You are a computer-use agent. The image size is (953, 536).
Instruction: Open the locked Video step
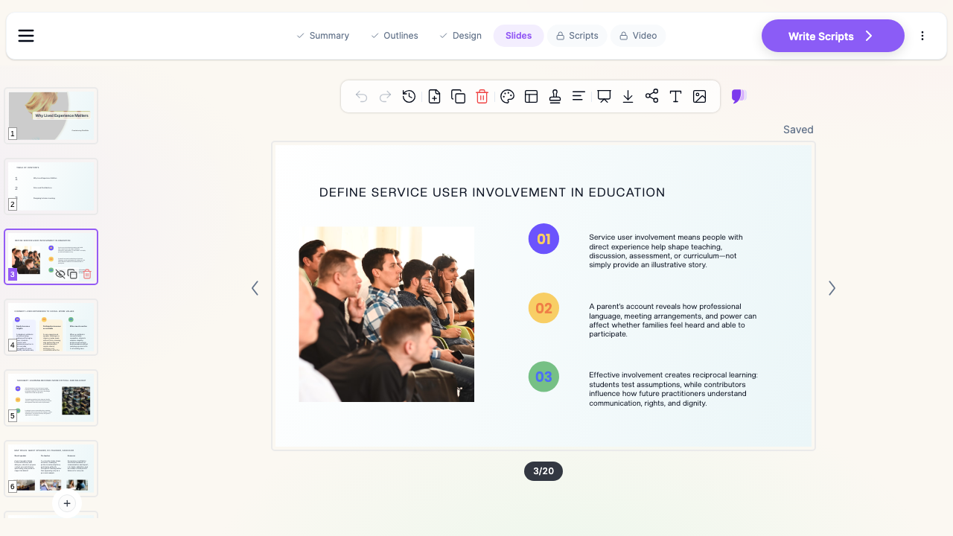click(638, 36)
